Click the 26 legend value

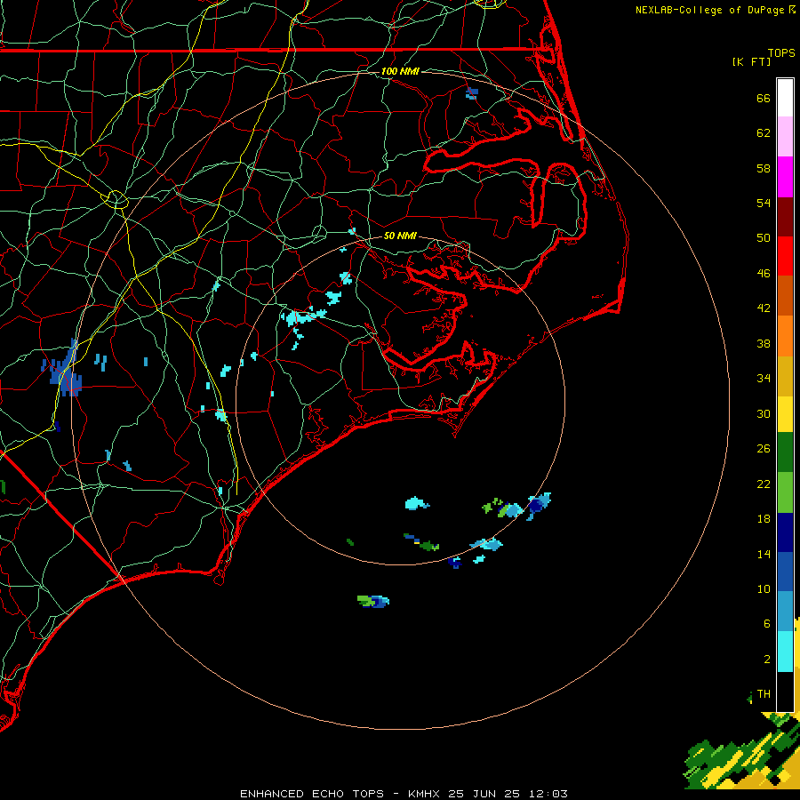764,449
